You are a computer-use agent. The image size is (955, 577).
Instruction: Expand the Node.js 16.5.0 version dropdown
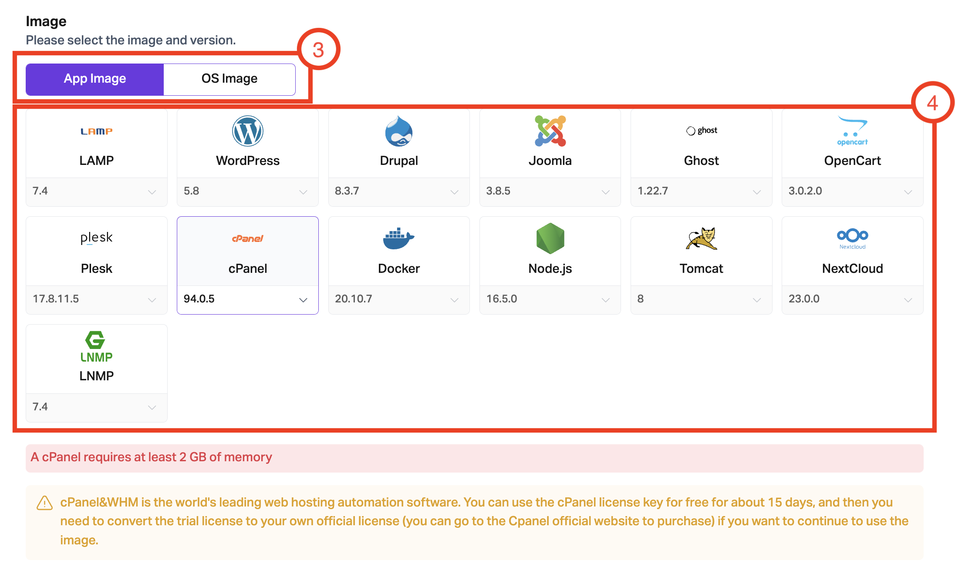click(550, 299)
